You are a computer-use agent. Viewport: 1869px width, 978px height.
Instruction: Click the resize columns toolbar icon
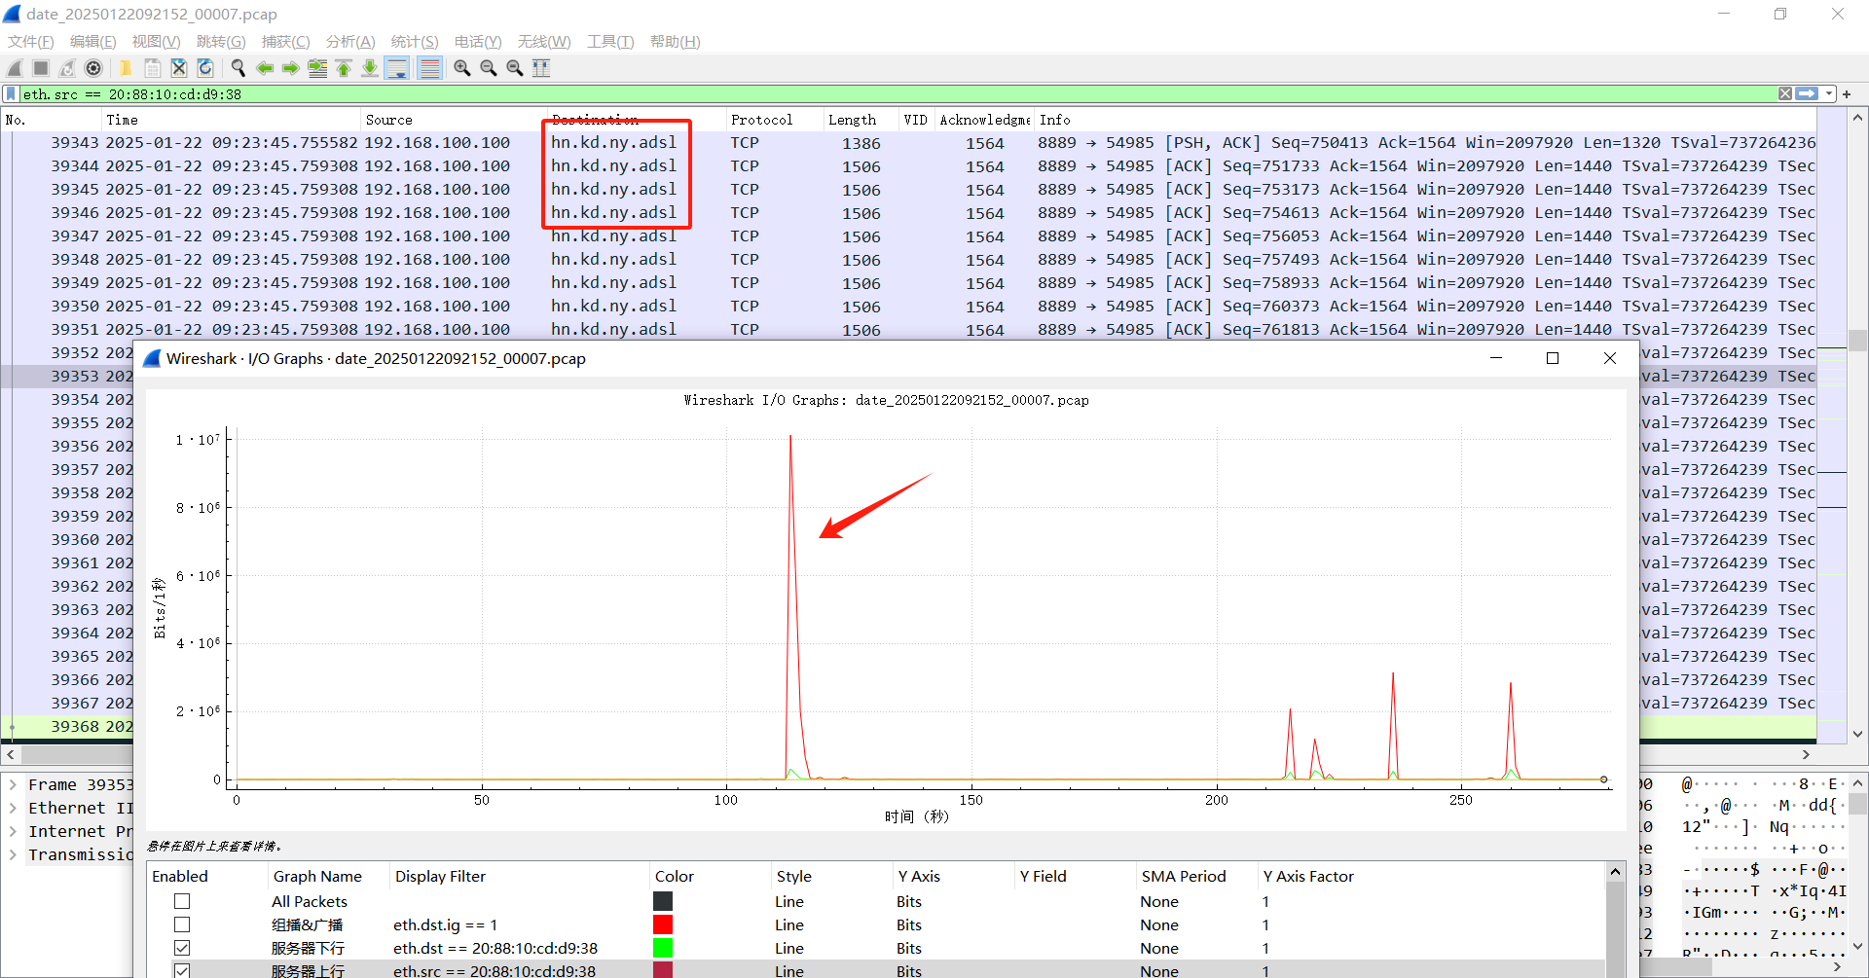pos(541,68)
